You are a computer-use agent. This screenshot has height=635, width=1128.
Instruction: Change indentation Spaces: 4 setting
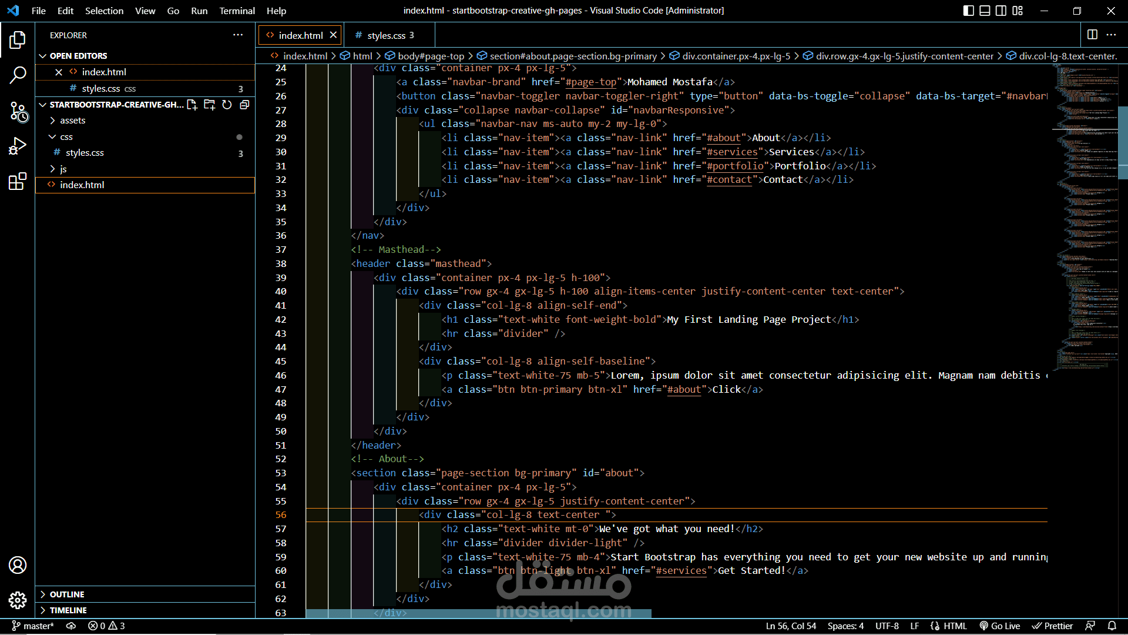pos(845,626)
